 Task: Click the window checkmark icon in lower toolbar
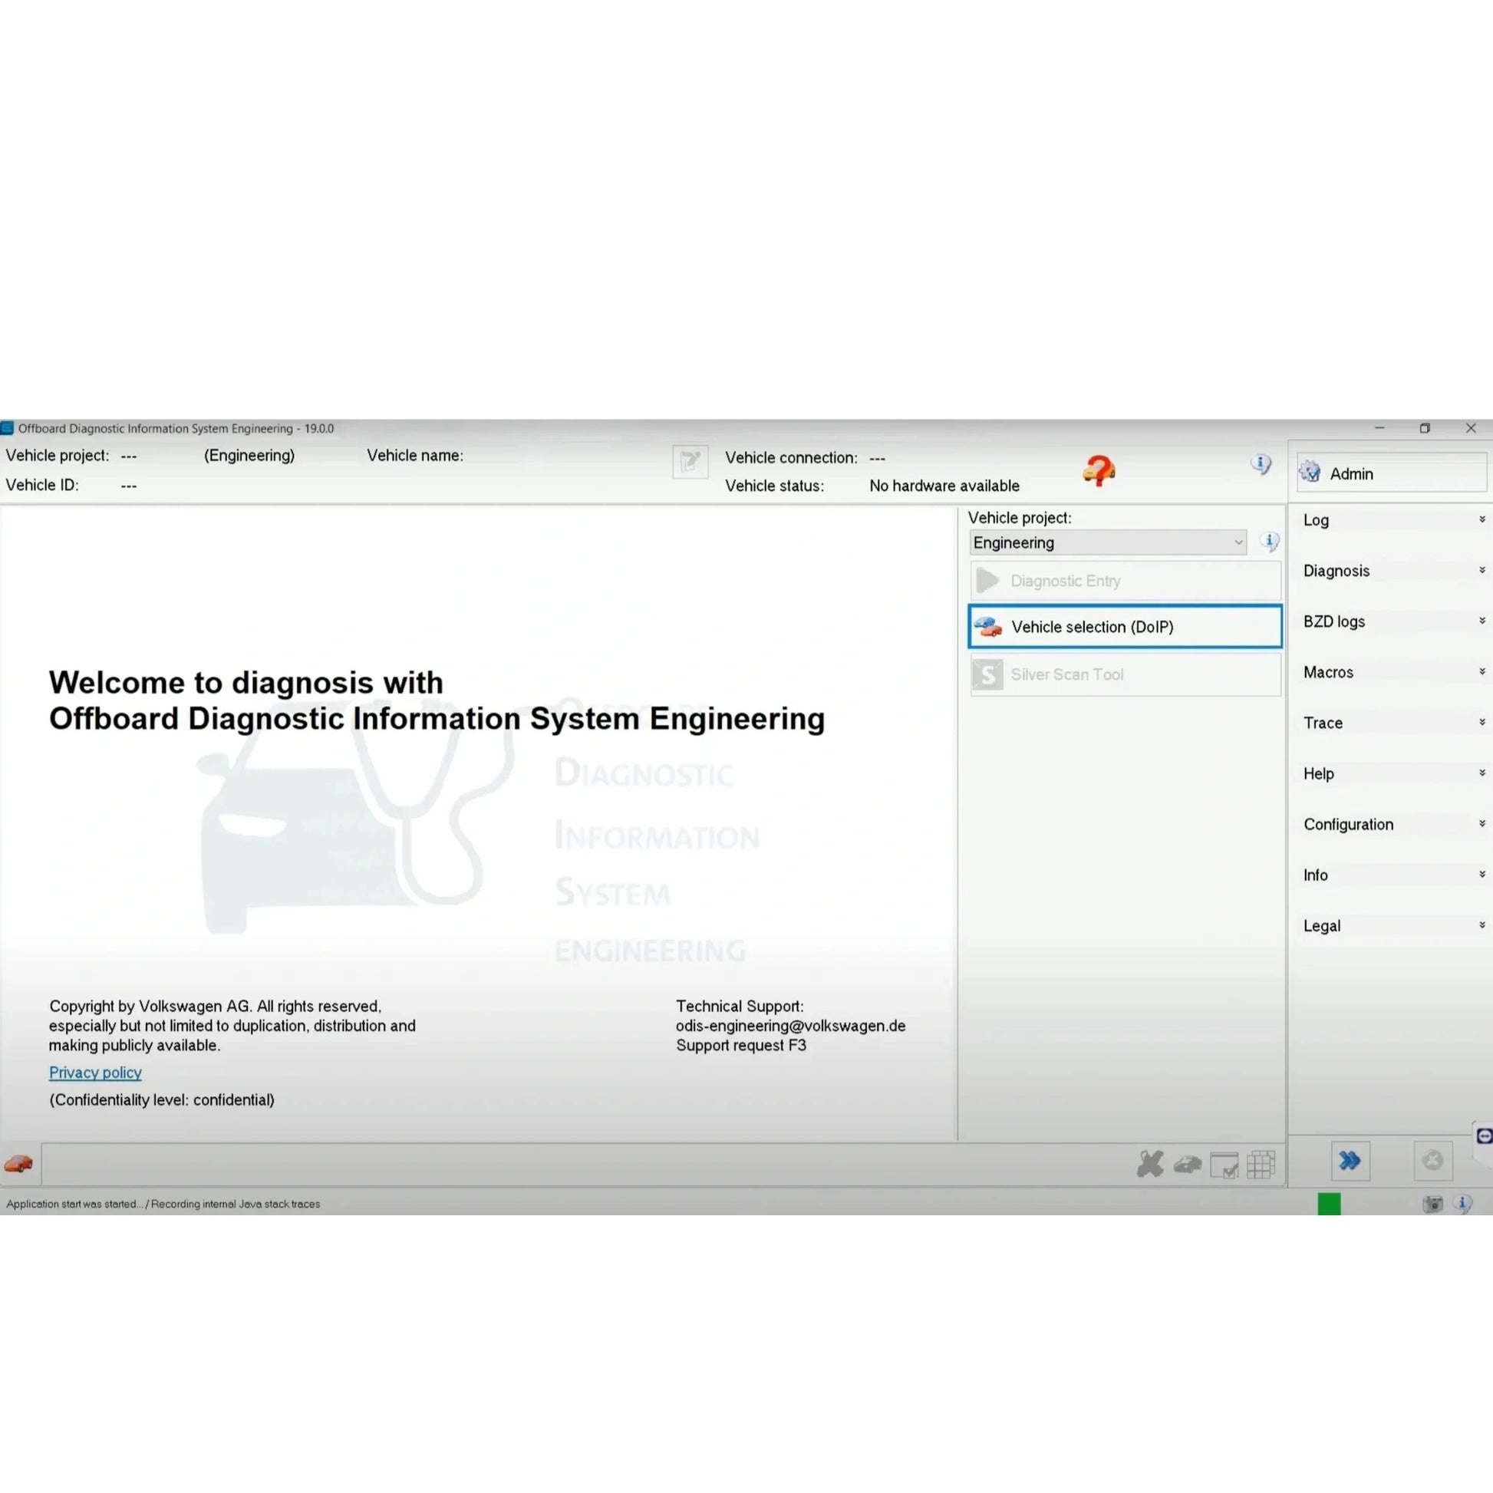click(1225, 1165)
